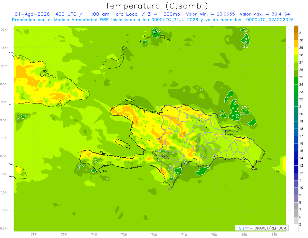Click 'Valor Max. = 30.4164' text
Viewport: 308px width, 238px height.
point(265,14)
